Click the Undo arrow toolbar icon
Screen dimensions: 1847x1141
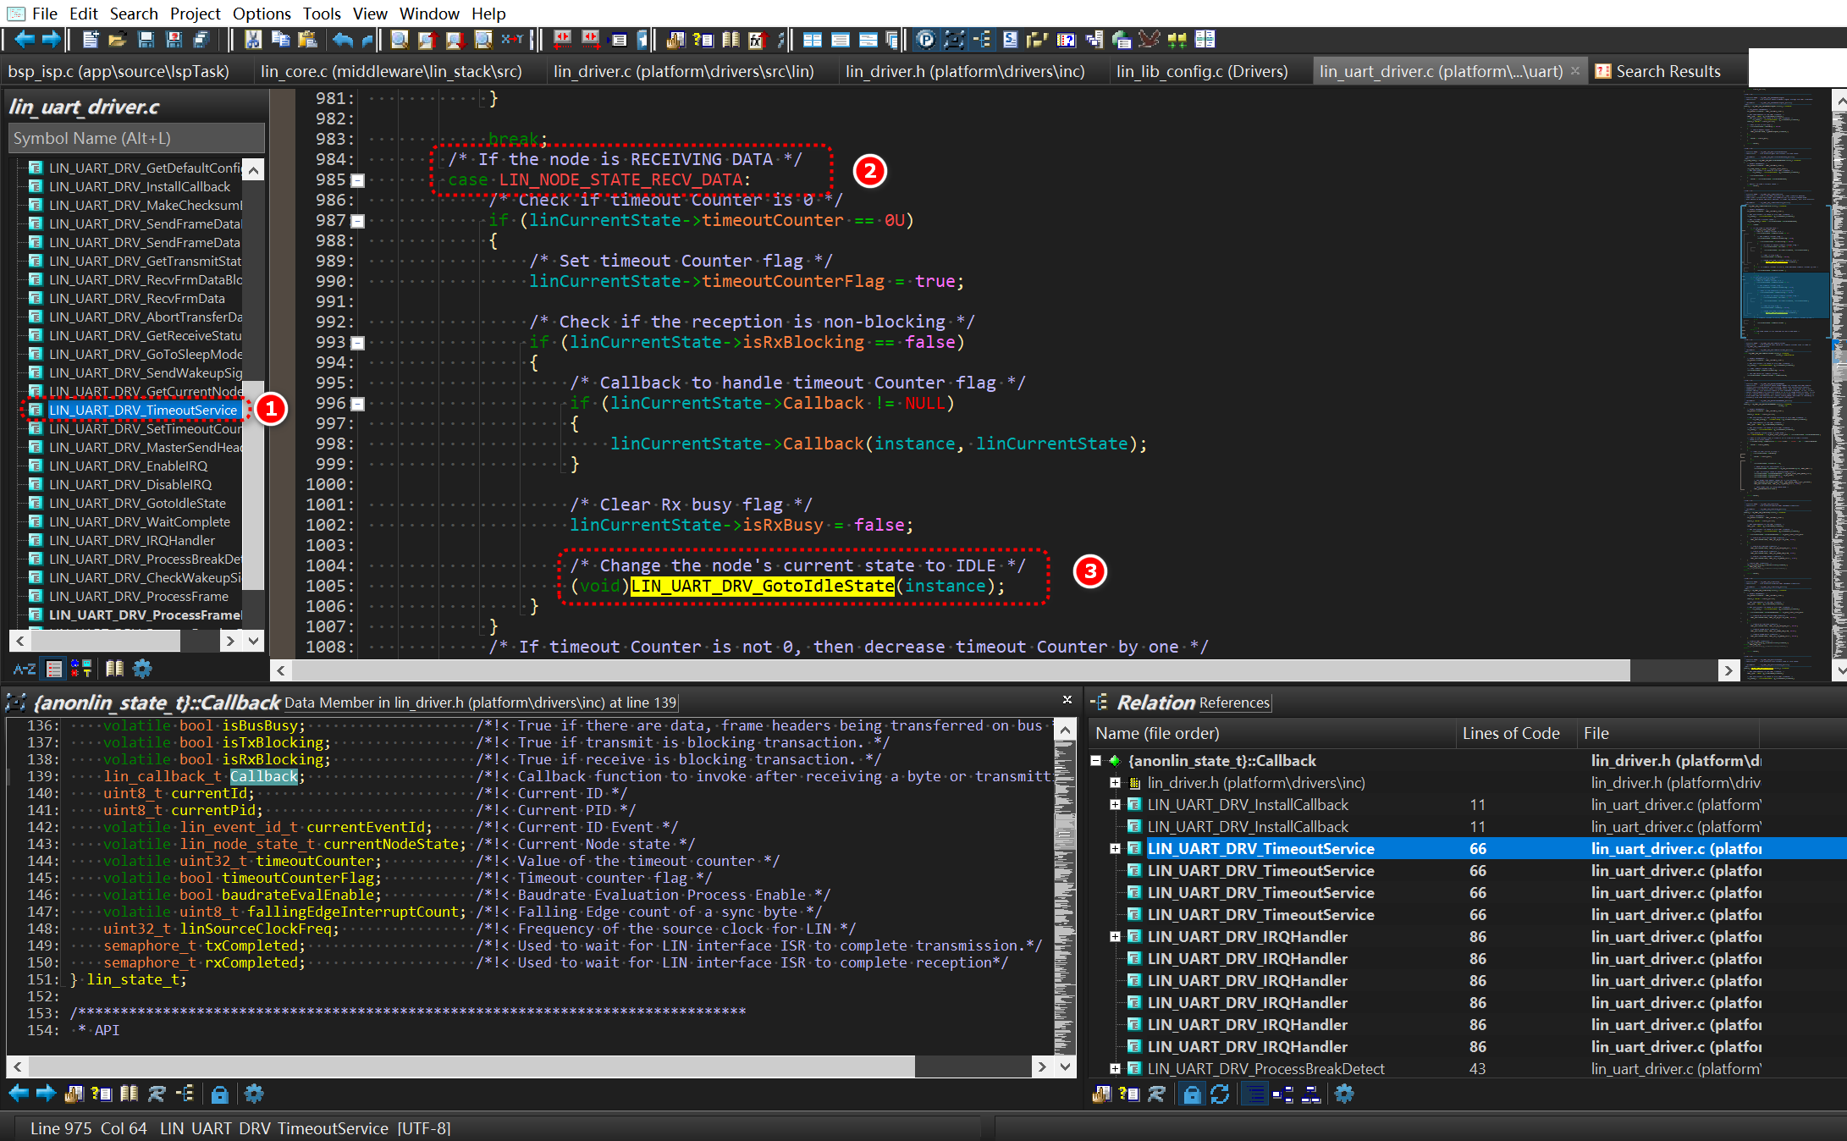tap(342, 39)
